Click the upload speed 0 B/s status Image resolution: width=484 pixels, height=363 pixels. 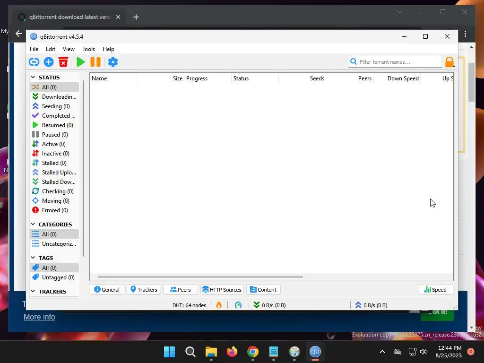tap(372, 305)
